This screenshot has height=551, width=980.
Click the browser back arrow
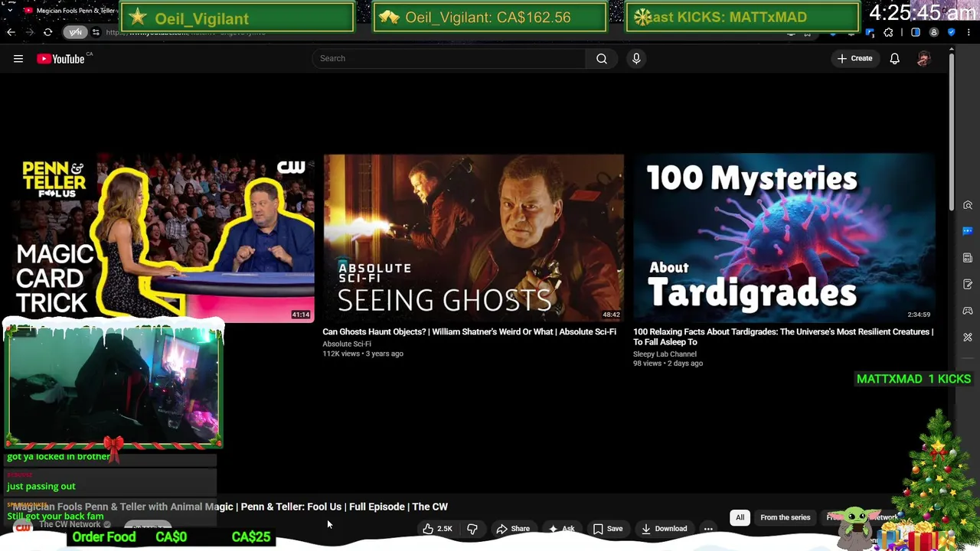click(x=11, y=32)
